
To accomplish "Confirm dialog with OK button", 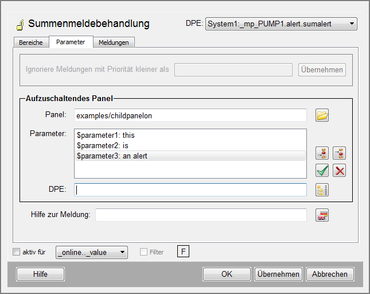I will [227, 274].
